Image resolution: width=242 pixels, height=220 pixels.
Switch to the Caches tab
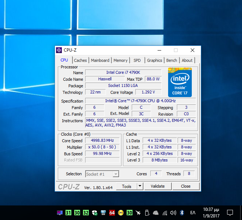click(x=80, y=60)
